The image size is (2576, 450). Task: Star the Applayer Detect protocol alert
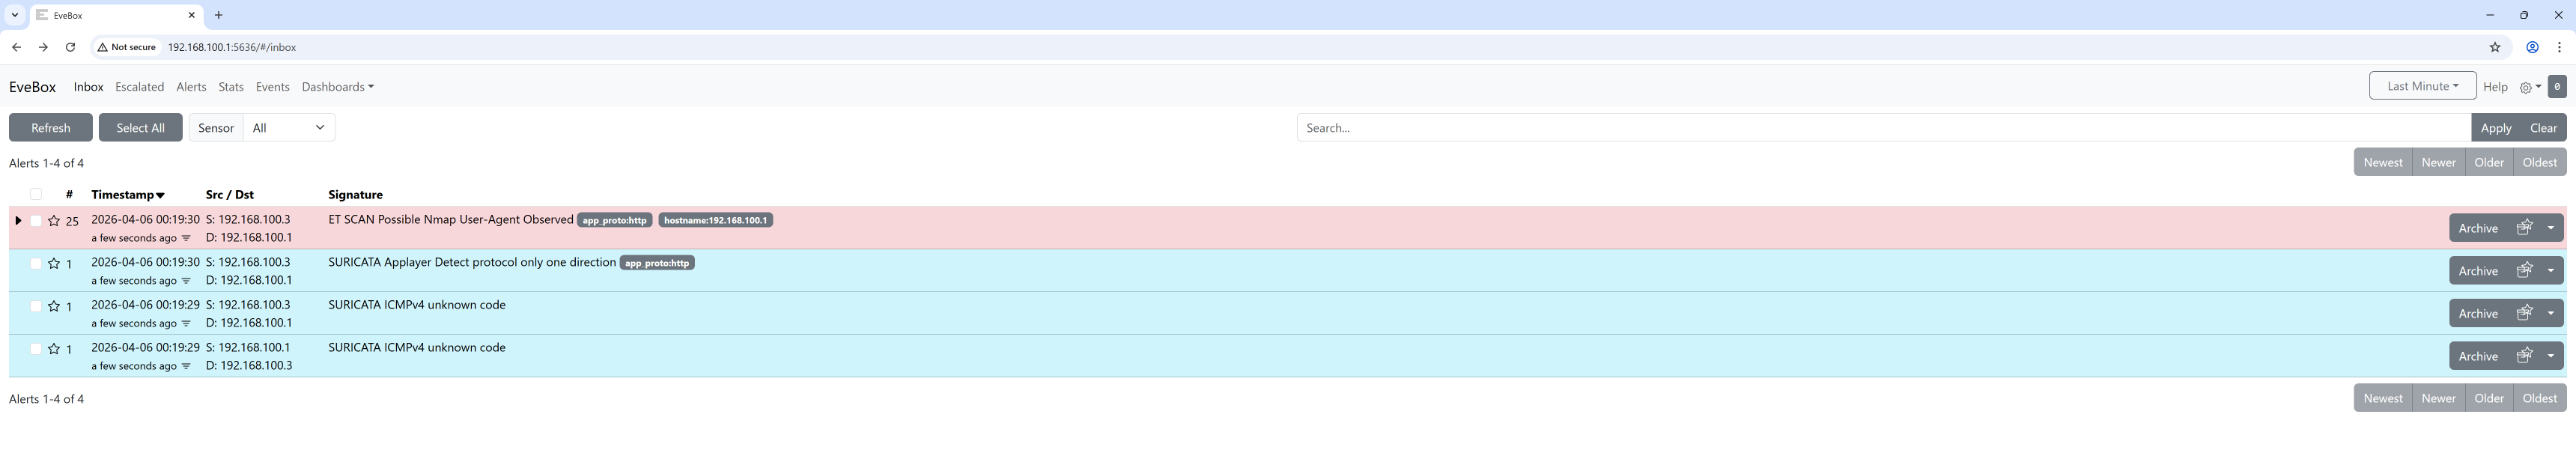pos(54,264)
